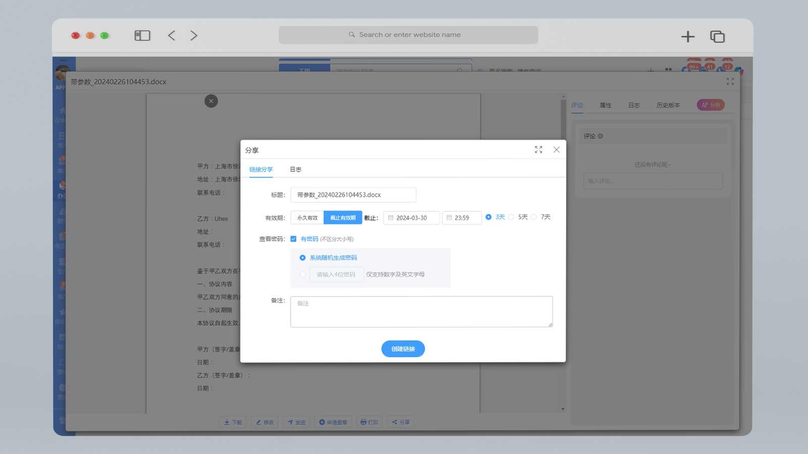Open a new browser tab with plus

pos(687,36)
